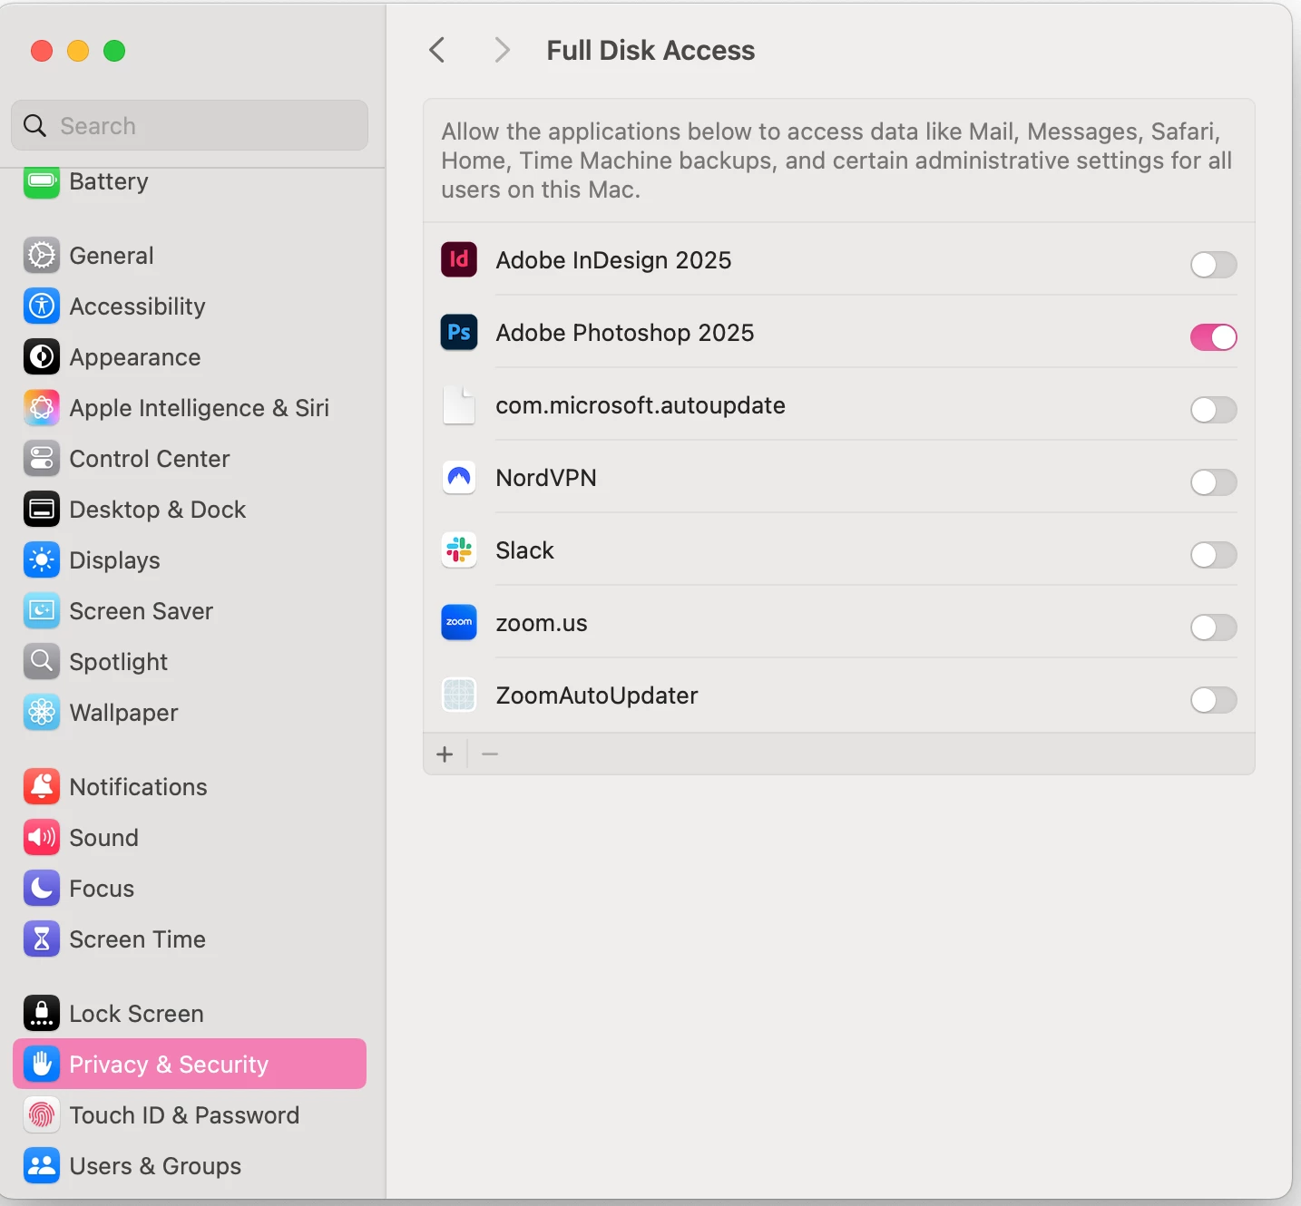Click the Adobe InDesign app icon
This screenshot has height=1206, width=1301.
point(459,260)
